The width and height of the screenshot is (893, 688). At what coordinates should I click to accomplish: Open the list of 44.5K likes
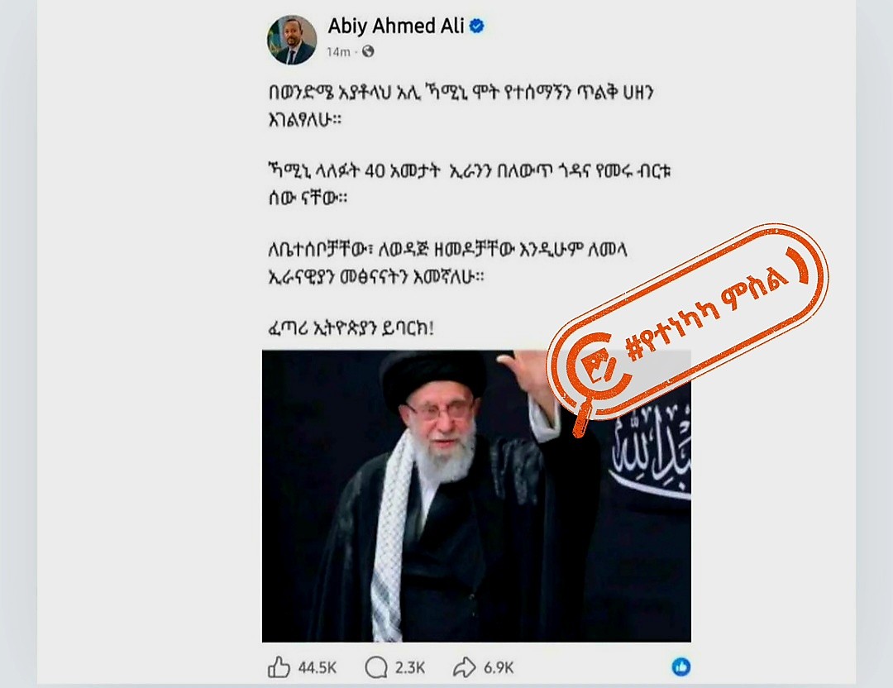click(318, 667)
